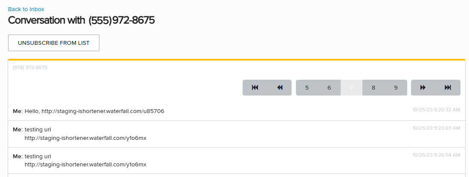Click the 9:26:54 AM timestamp
The height and width of the screenshot is (177, 469).
[436, 154]
